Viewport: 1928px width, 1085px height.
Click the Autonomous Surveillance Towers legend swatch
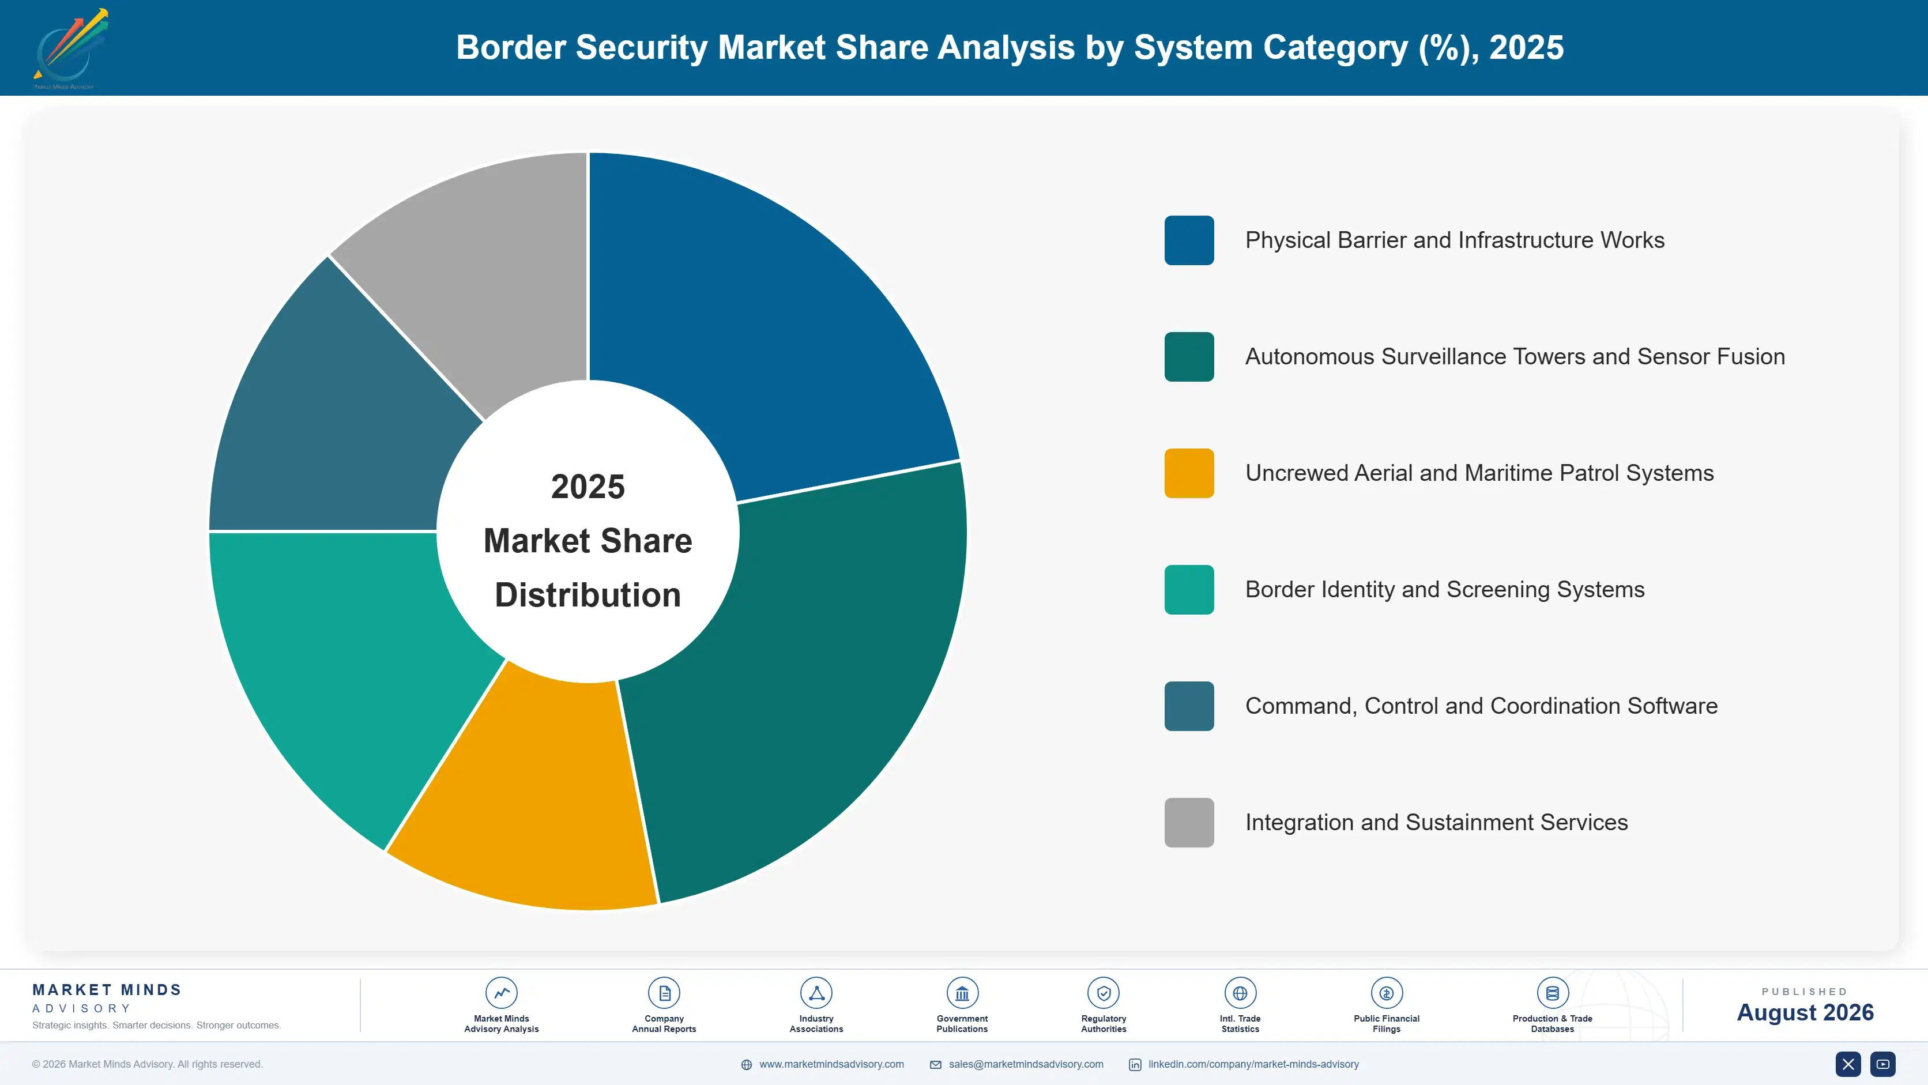point(1188,357)
